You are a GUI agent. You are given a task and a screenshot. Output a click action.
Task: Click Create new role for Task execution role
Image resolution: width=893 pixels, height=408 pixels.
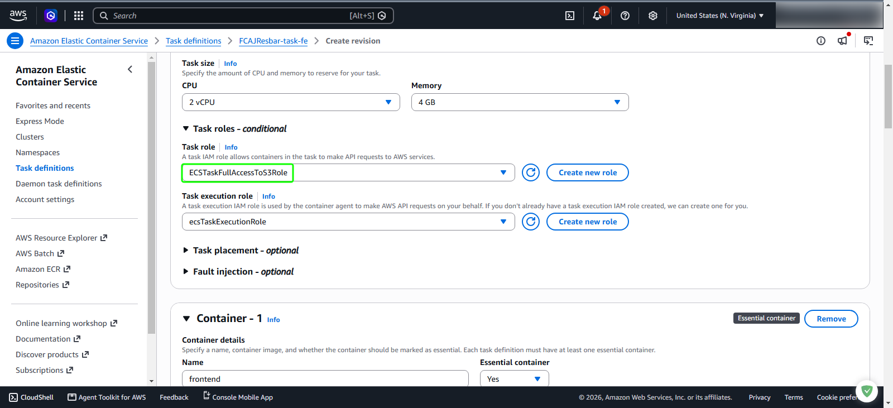(x=588, y=222)
